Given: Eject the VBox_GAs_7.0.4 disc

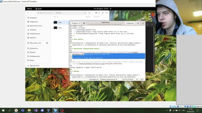Looking at the screenshot, I should click(47, 43).
